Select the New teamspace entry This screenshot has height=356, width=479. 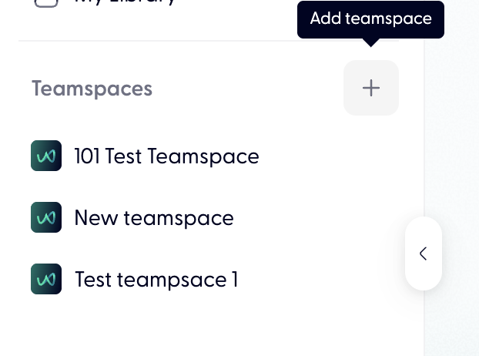point(154,218)
